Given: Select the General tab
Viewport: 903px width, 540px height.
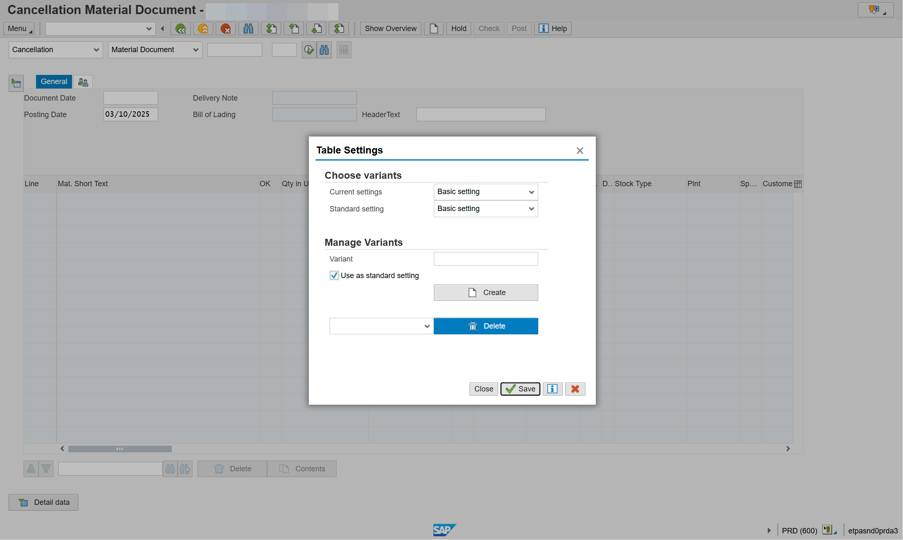Looking at the screenshot, I should (54, 82).
